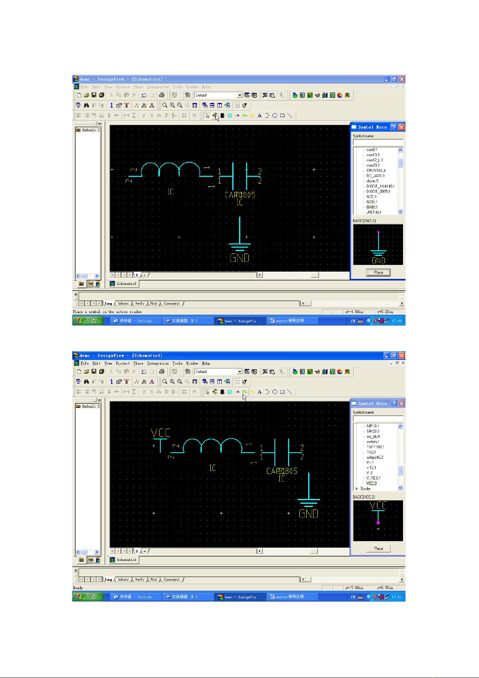Choose the Rectangle draw tool in the lower window
The image size is (479, 678).
[282, 392]
